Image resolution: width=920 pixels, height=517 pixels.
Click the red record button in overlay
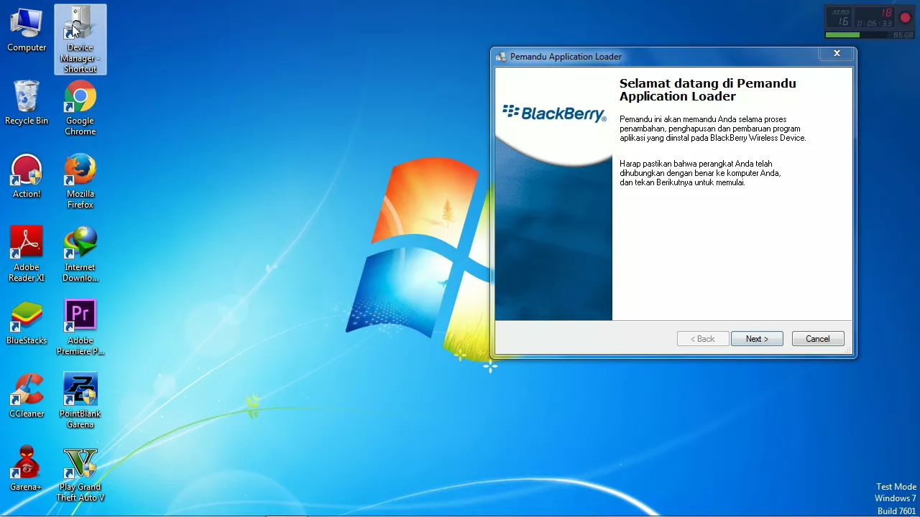click(x=905, y=18)
